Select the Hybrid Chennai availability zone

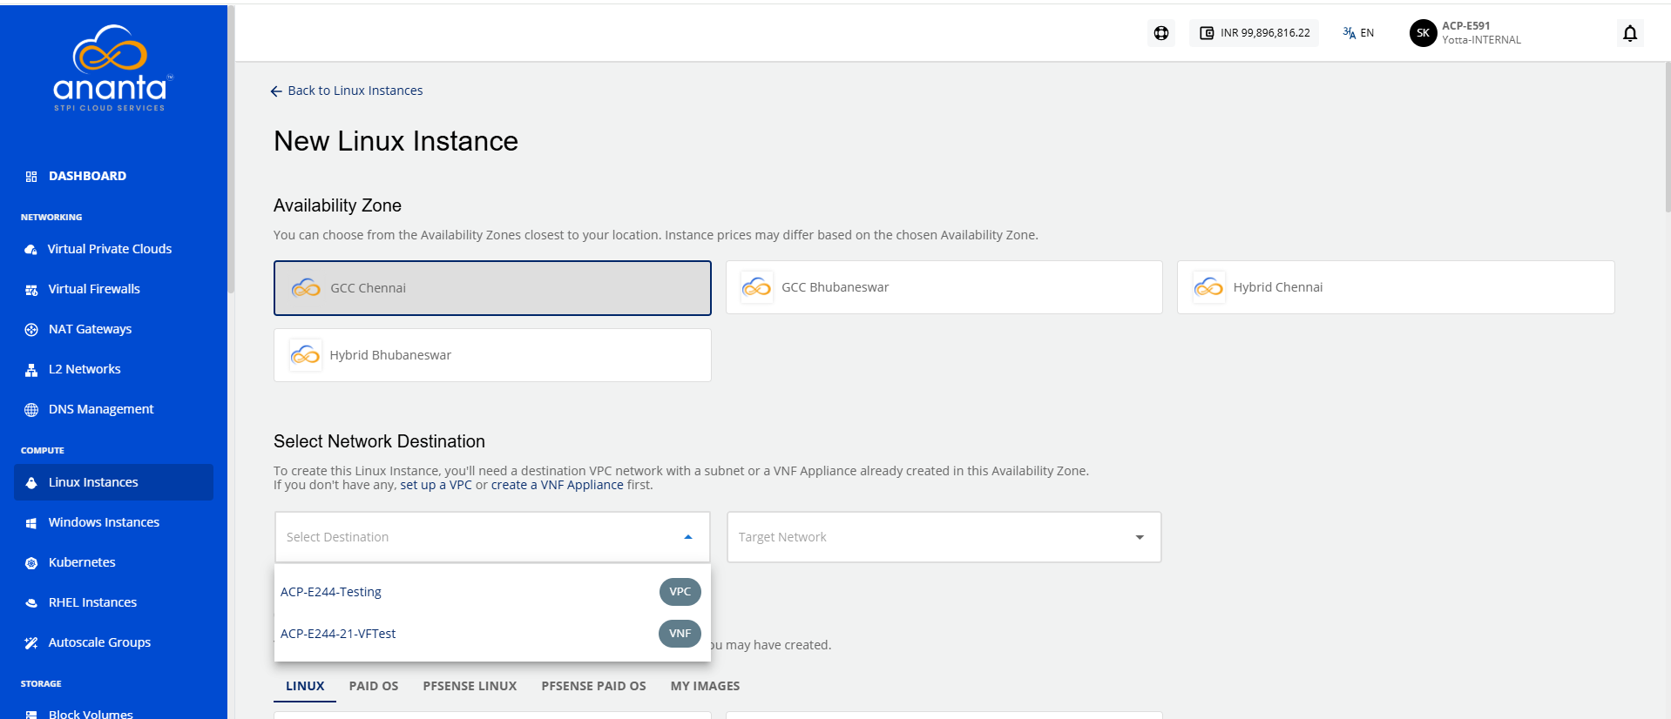pyautogui.click(x=1396, y=287)
